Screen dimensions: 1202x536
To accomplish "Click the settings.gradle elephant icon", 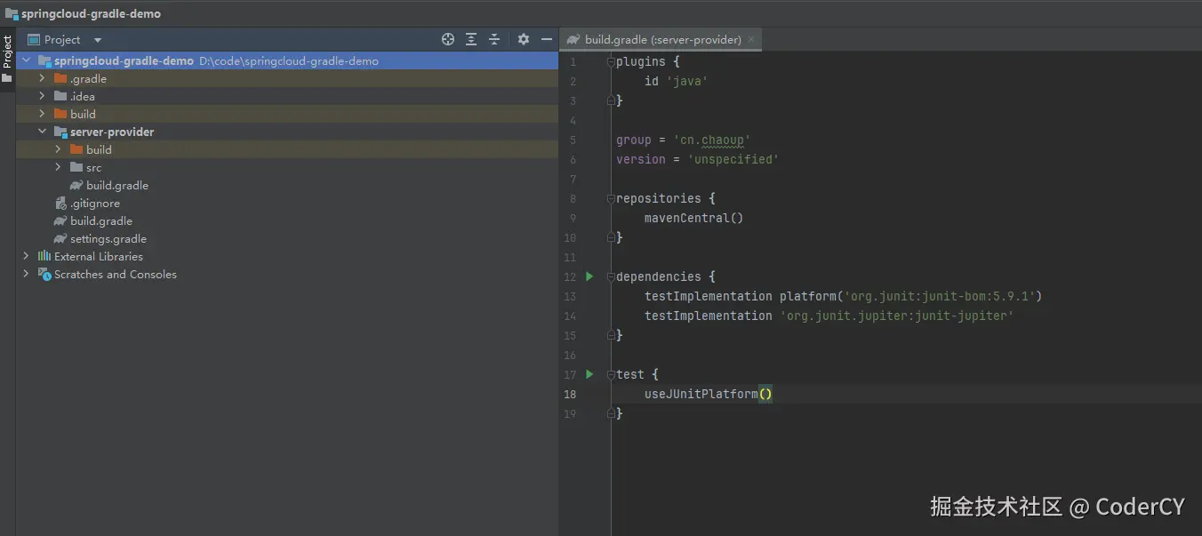I will click(60, 239).
